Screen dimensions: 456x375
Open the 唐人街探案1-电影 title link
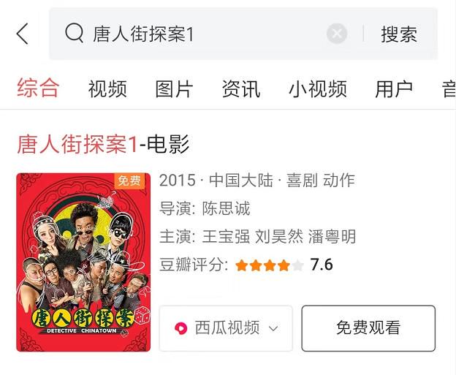[x=103, y=144]
